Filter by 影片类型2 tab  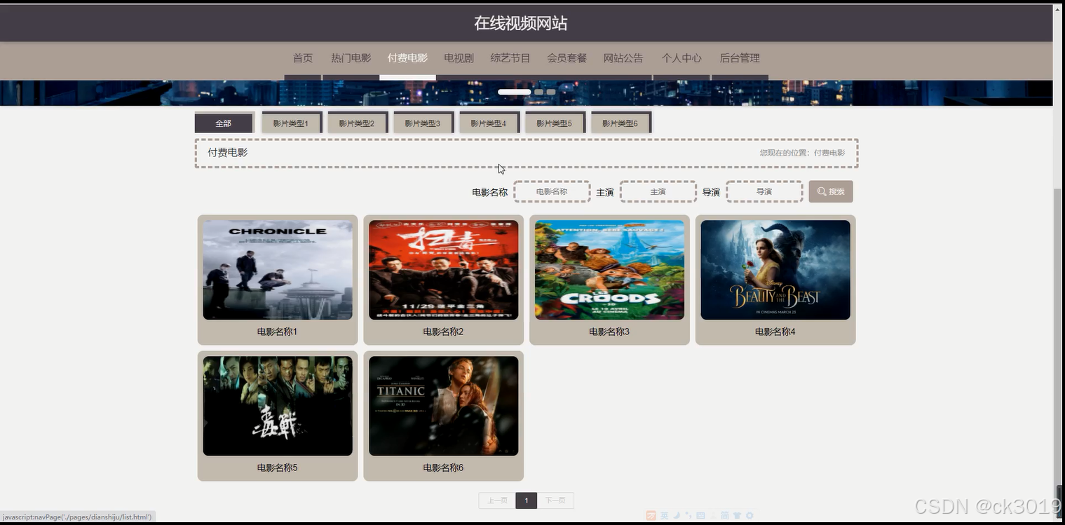(x=357, y=123)
